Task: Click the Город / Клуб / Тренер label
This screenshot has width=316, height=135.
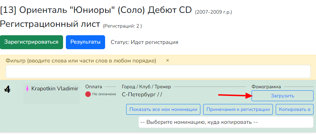Action: click(x=146, y=87)
